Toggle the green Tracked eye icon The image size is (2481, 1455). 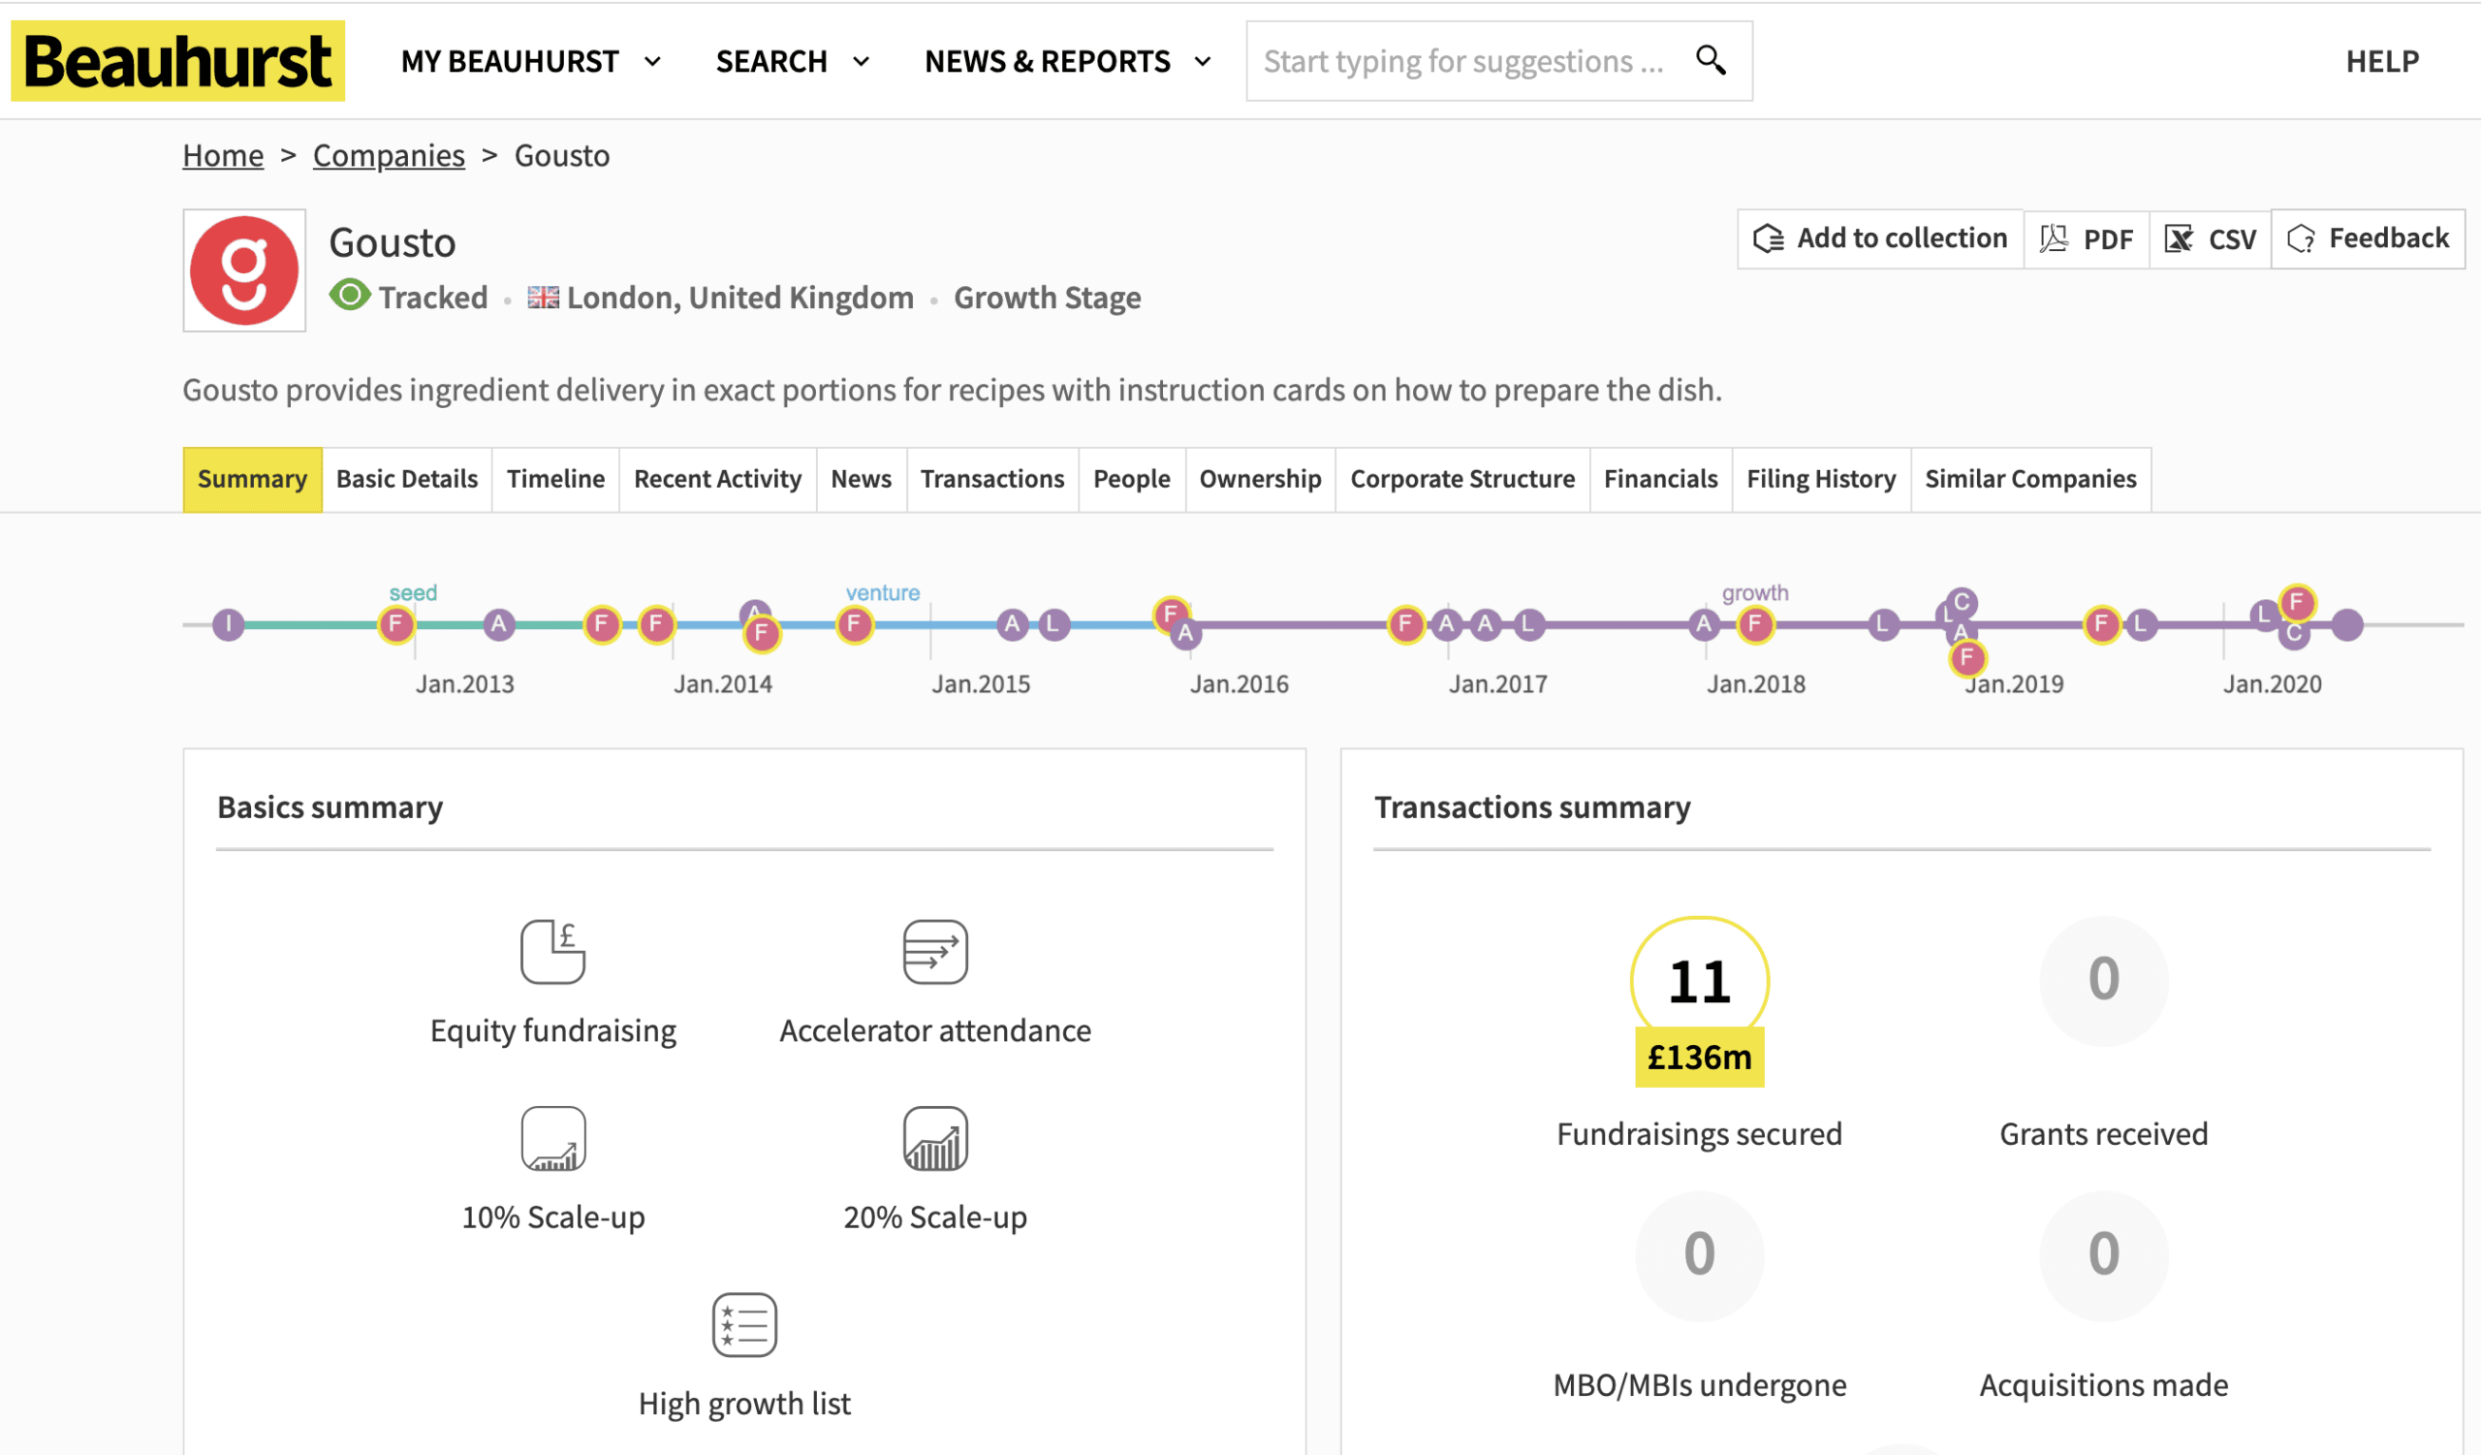pyautogui.click(x=350, y=296)
